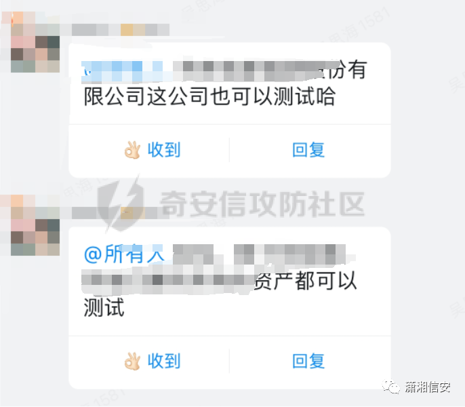The image size is (465, 407).
Task: Tap 回复 under the 资产都可以测试 message
Action: [x=308, y=362]
